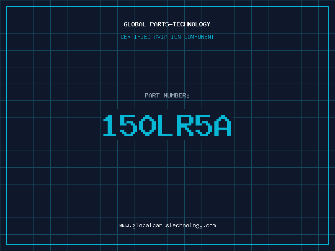Click the word PART in the label
Viewport: 335px width, 251px height.
click(x=152, y=95)
